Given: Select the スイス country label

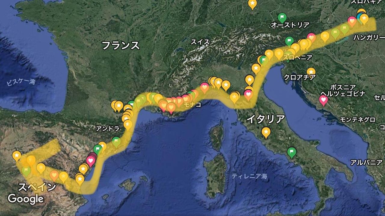Looking at the screenshot, I should click(x=200, y=42).
